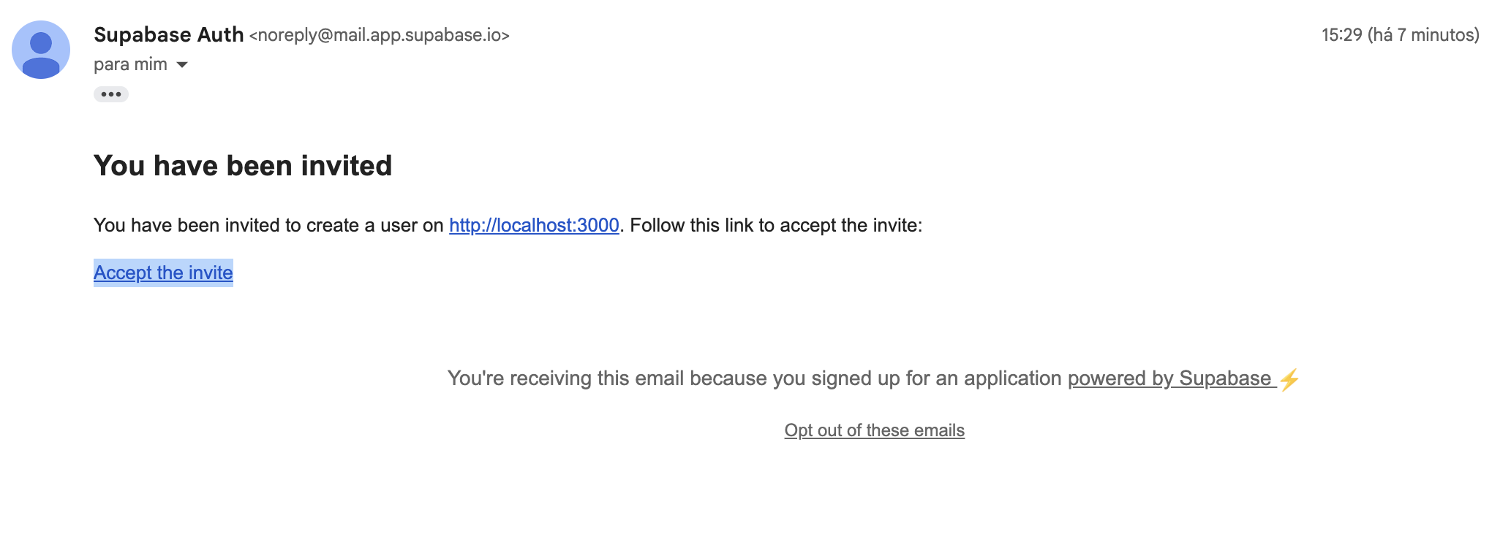Expand recipient details arrow next to para mim
The height and width of the screenshot is (548, 1511).
tap(182, 65)
